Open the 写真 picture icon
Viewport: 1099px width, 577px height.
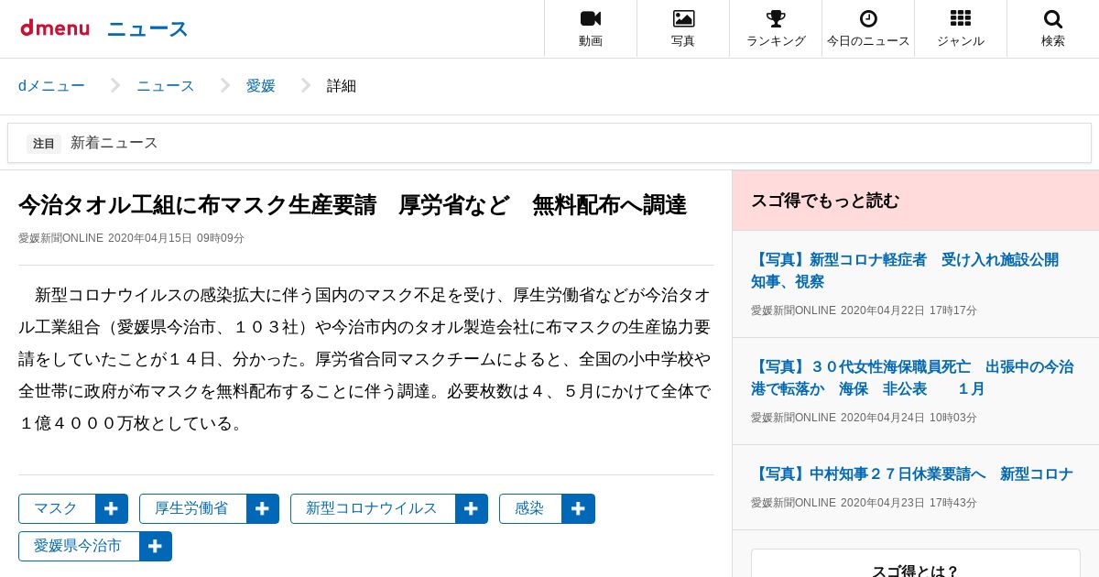[683, 18]
